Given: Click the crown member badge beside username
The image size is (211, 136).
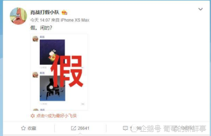Looking at the screenshot, I should 64,13.
